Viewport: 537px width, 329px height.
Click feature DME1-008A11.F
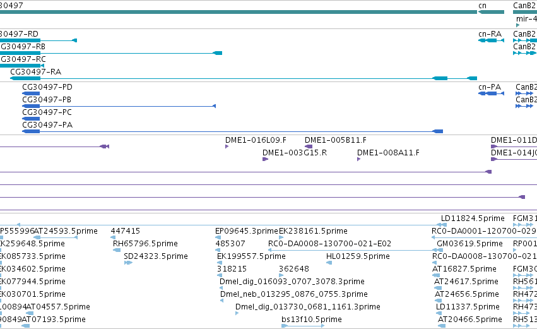358,159
